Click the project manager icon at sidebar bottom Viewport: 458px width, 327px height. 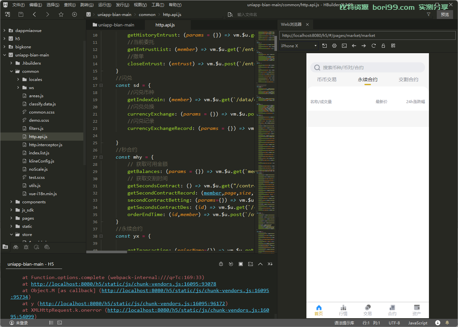pyautogui.click(x=5, y=247)
